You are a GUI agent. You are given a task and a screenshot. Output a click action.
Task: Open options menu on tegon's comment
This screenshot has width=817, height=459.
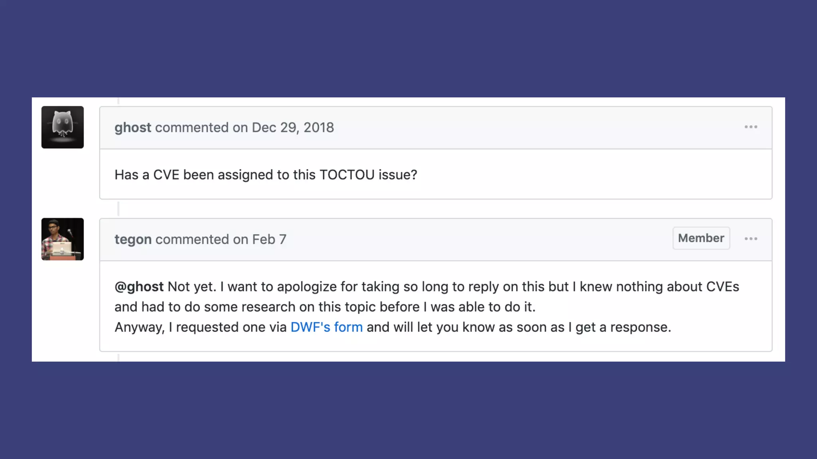coord(751,239)
